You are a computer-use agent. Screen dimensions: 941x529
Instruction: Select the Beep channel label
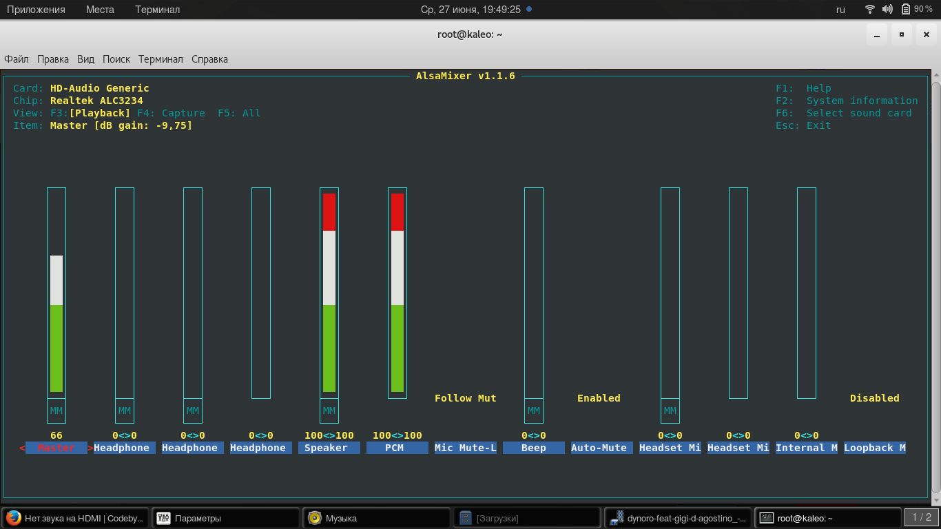[x=534, y=448]
